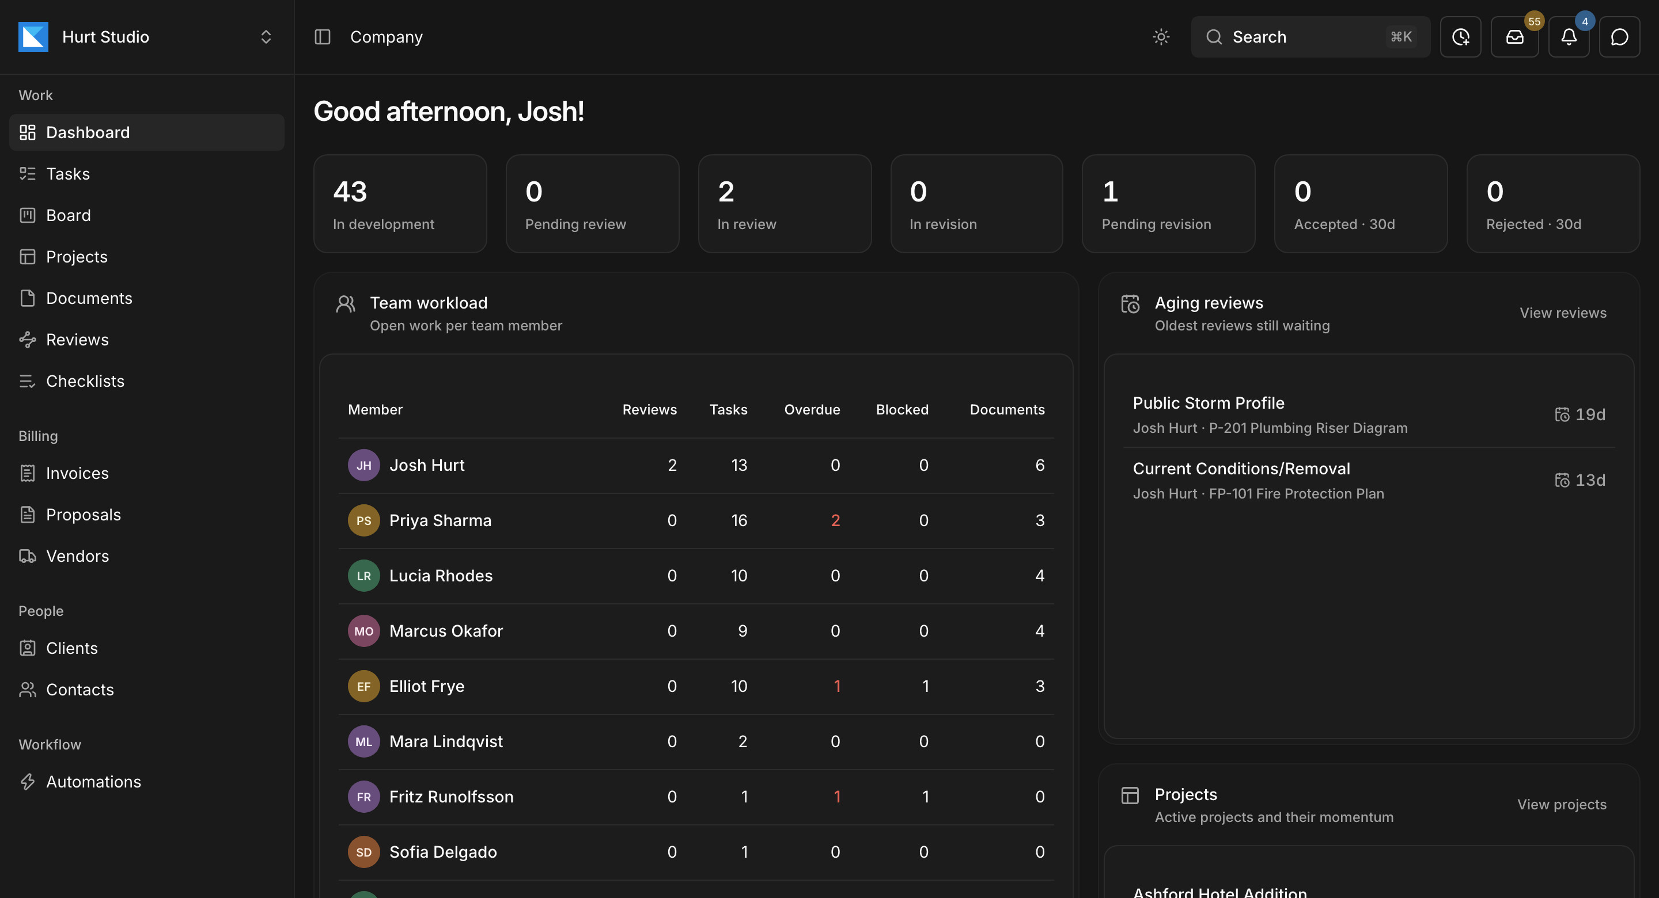Screen dimensions: 1659x898
Task: Click the Documents column header
Action: pyautogui.click(x=1006, y=409)
